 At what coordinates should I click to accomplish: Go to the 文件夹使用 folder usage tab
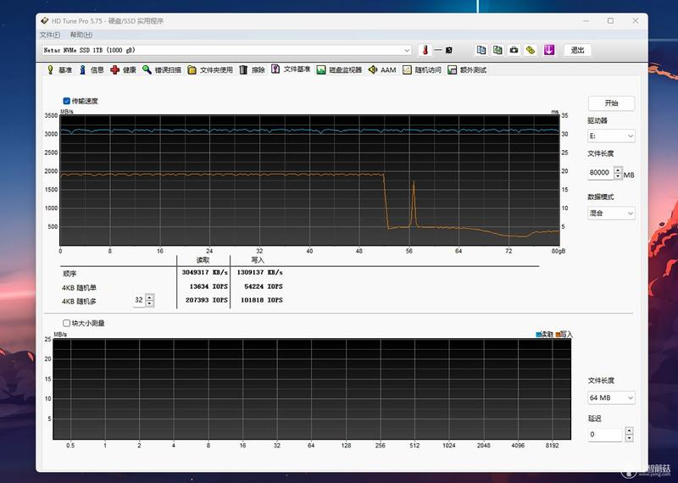tap(210, 69)
